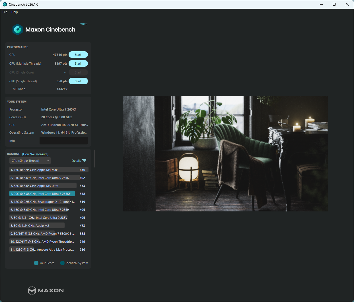
Task: Click the Identical System legend dot
Action: (x=62, y=263)
